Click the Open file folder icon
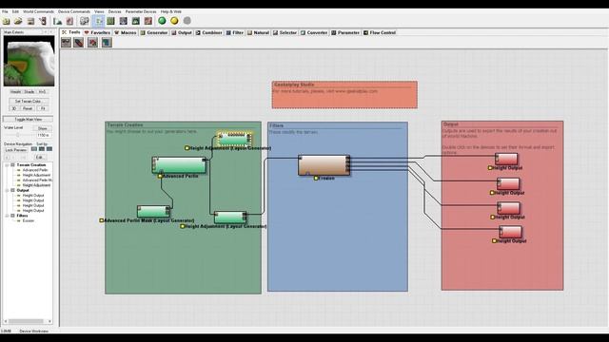 click(18, 21)
